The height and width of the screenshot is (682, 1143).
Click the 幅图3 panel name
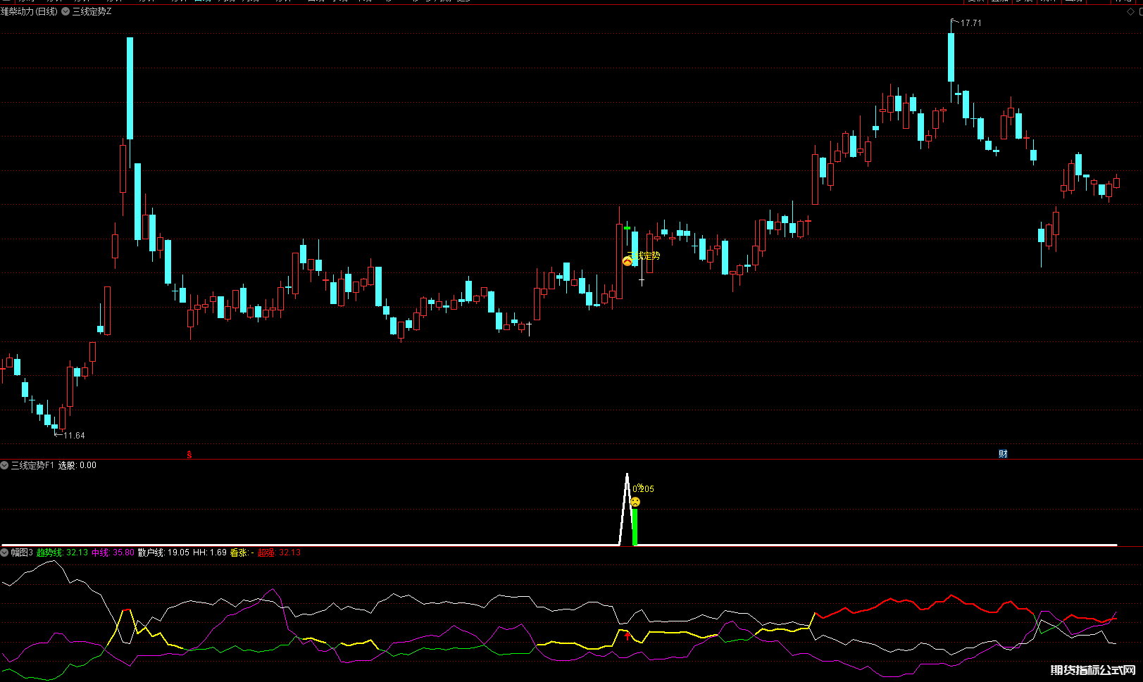tap(22, 552)
